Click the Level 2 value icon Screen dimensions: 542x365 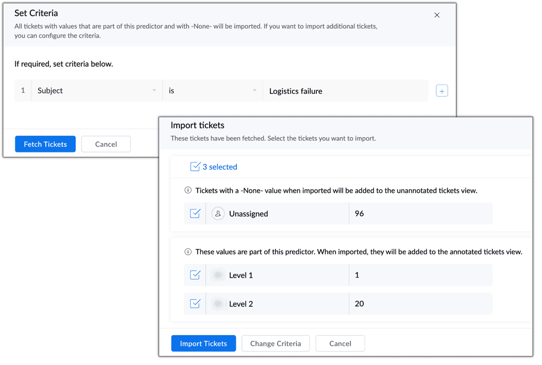(218, 304)
